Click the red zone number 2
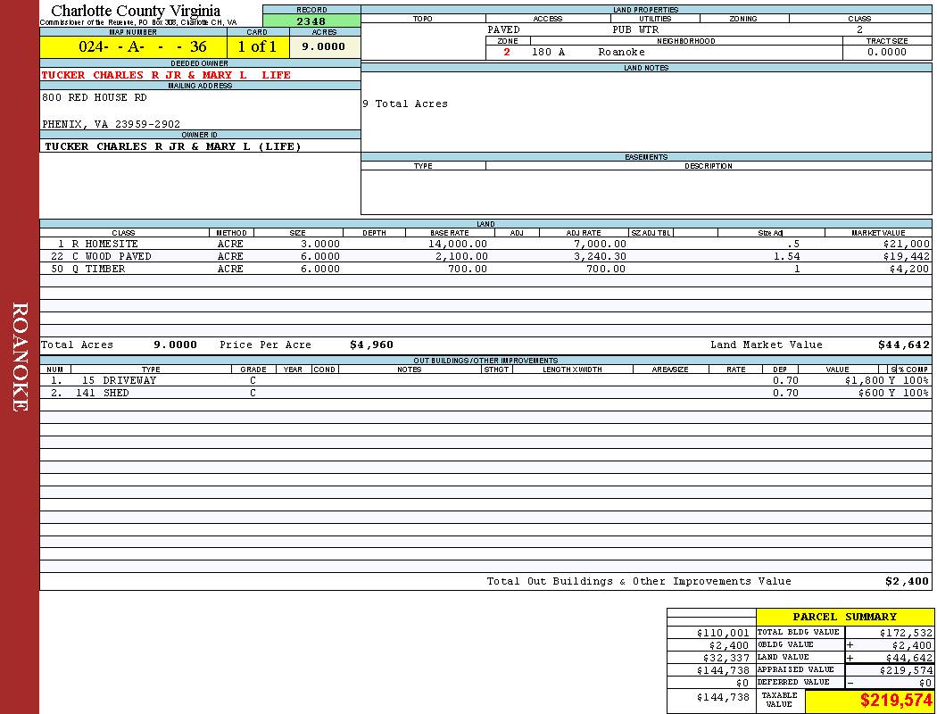 [507, 52]
